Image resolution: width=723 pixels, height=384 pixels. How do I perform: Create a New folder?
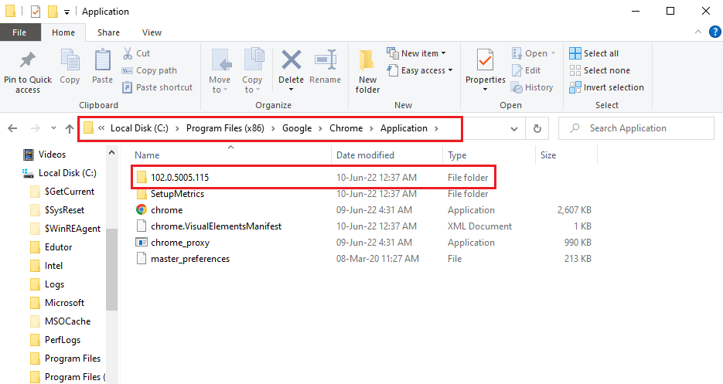pyautogui.click(x=367, y=71)
